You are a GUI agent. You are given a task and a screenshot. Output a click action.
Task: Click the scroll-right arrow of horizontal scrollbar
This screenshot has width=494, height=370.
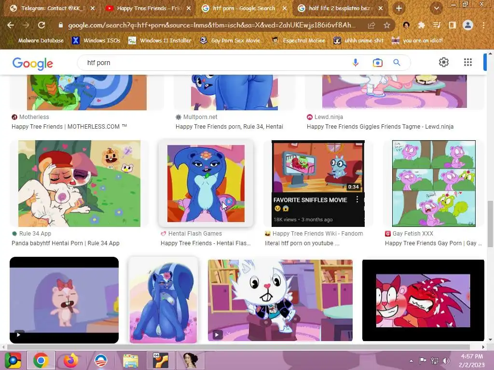coord(483,347)
